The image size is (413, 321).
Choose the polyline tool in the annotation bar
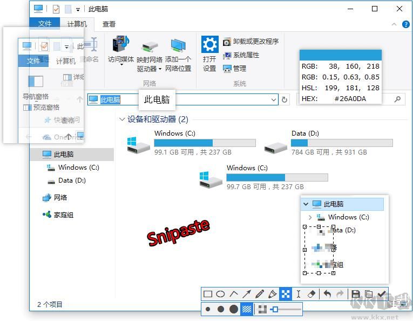tap(234, 294)
